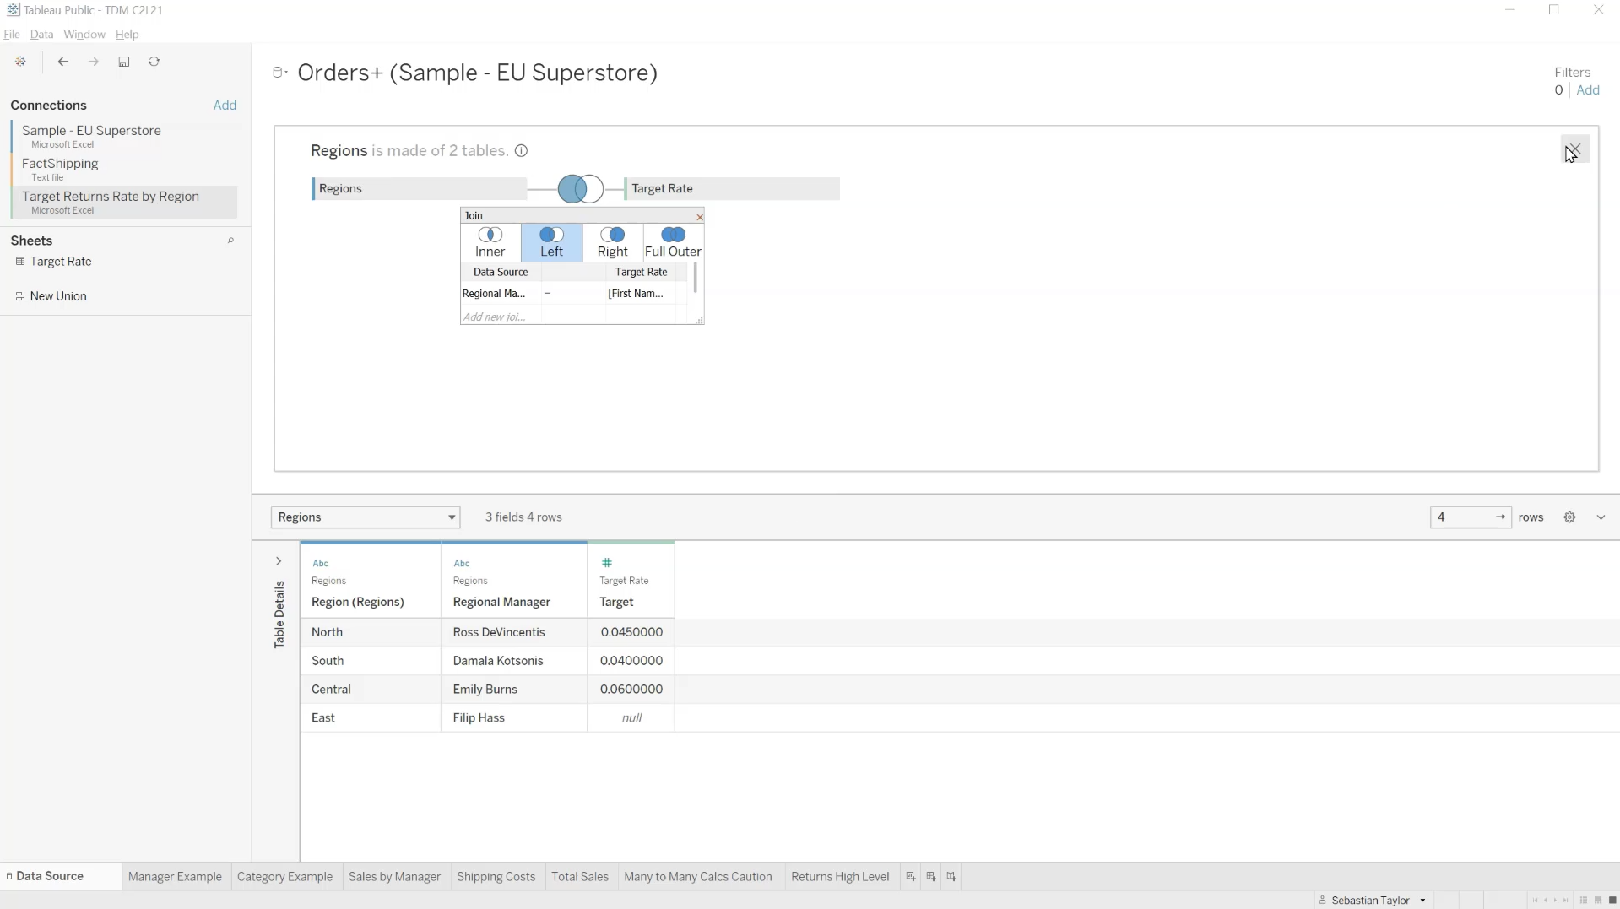Click the rows count input field

click(1462, 517)
